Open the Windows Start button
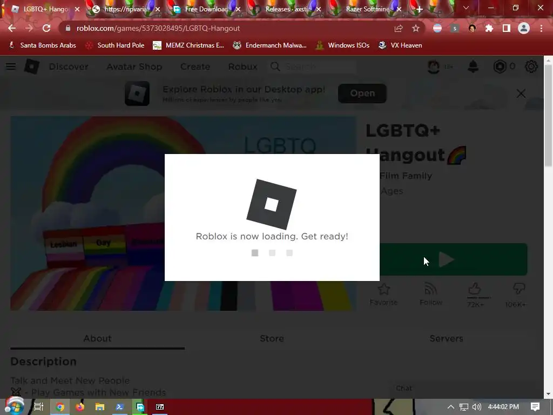The width and height of the screenshot is (553, 415). coord(14,406)
